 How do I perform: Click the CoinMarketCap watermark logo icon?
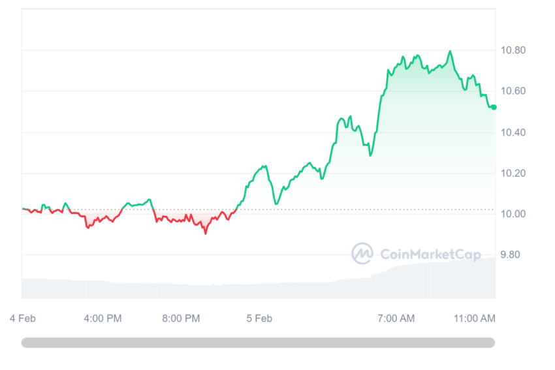(x=362, y=253)
